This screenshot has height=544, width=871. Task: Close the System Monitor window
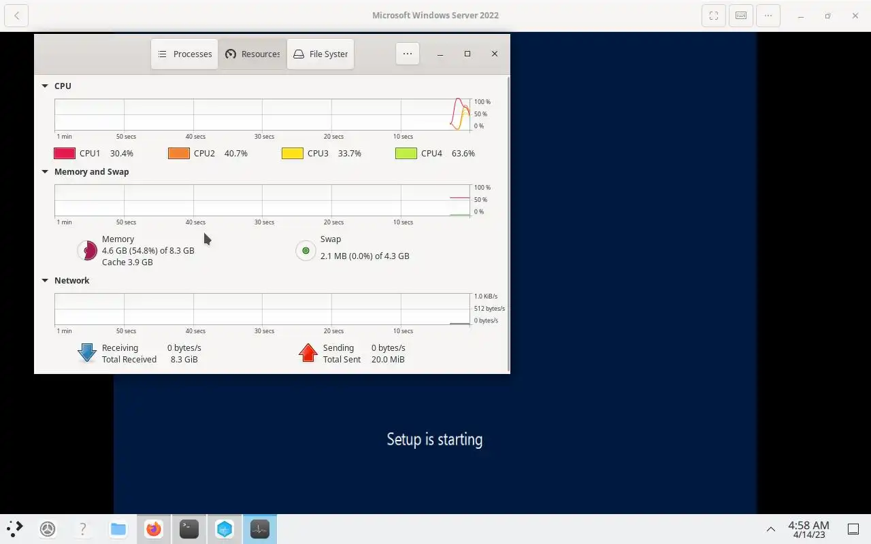click(495, 54)
